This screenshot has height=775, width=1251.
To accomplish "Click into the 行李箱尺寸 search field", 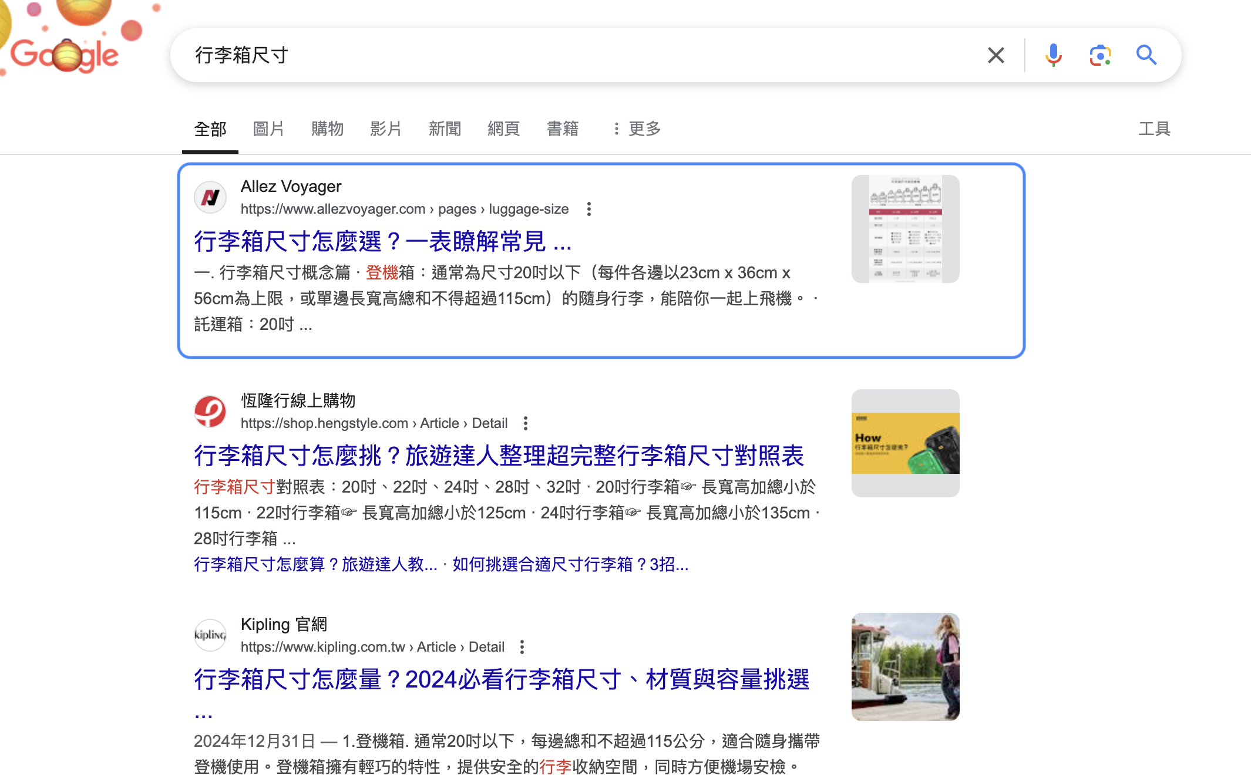I will (529, 55).
